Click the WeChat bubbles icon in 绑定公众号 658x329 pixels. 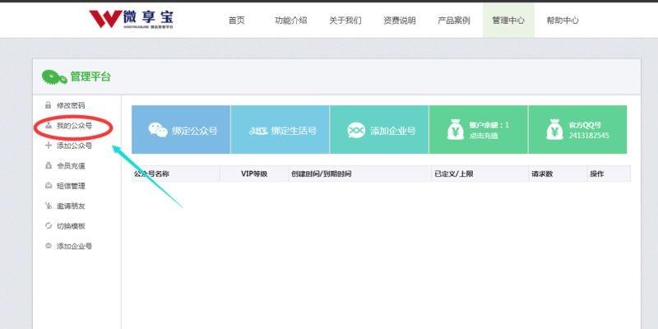click(x=158, y=130)
